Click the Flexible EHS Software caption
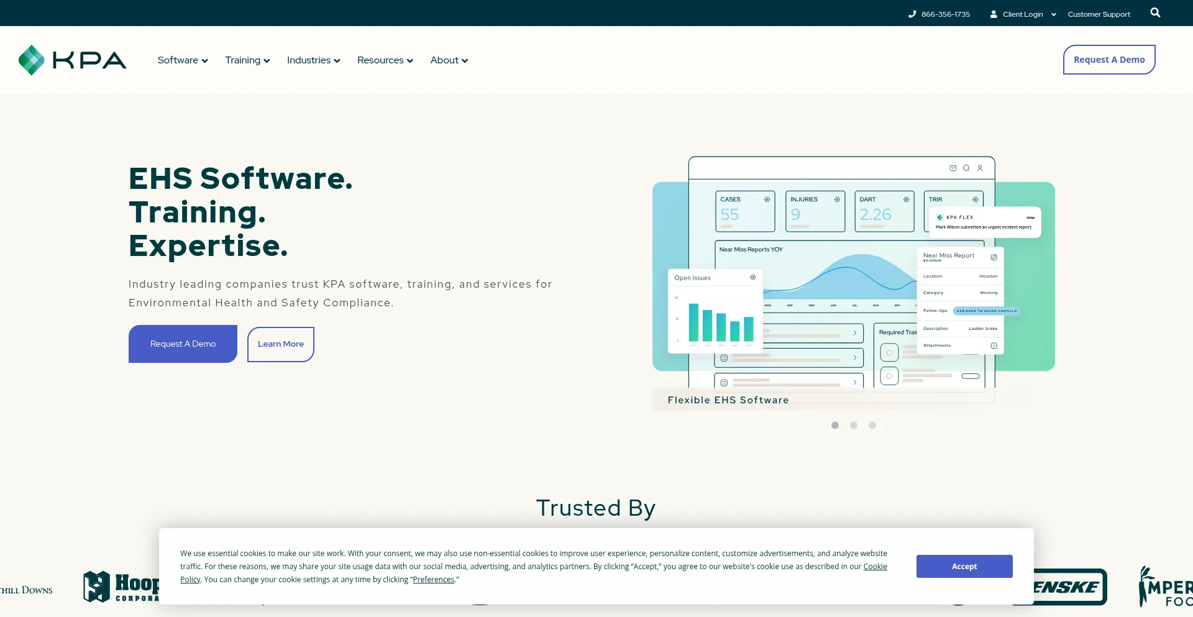Screen dimensions: 1193x617 coord(728,400)
